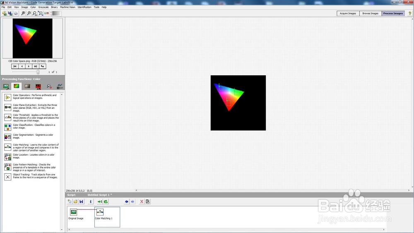The height and width of the screenshot is (233, 414).
Task: Click the New Script icon
Action: coord(70,202)
